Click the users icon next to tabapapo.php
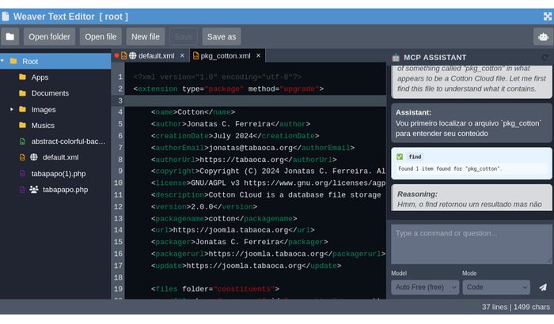Image resolution: width=554 pixels, height=324 pixels. (34, 190)
